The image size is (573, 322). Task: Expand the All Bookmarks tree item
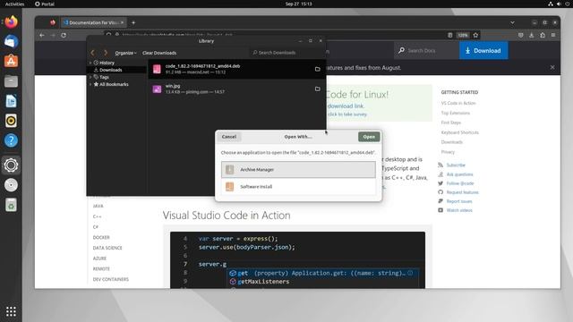click(x=90, y=84)
